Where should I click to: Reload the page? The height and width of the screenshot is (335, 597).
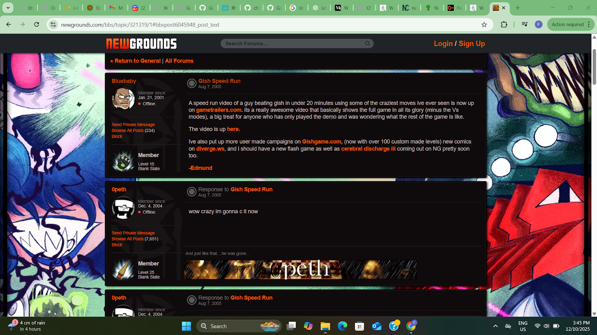tap(37, 25)
